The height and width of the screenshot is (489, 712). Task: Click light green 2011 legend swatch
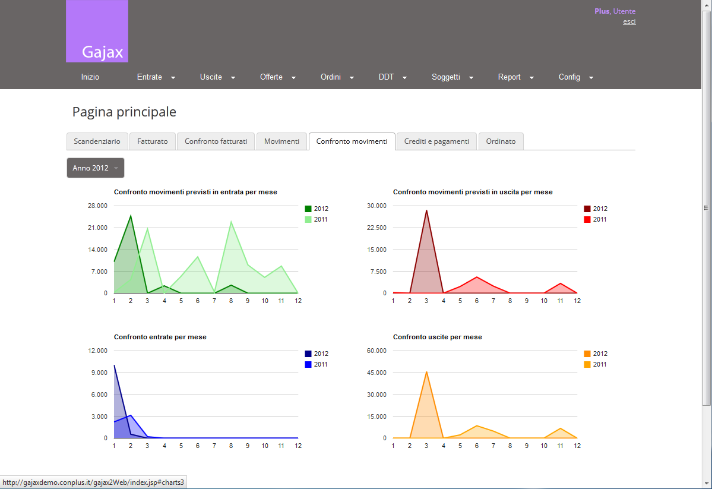(308, 220)
